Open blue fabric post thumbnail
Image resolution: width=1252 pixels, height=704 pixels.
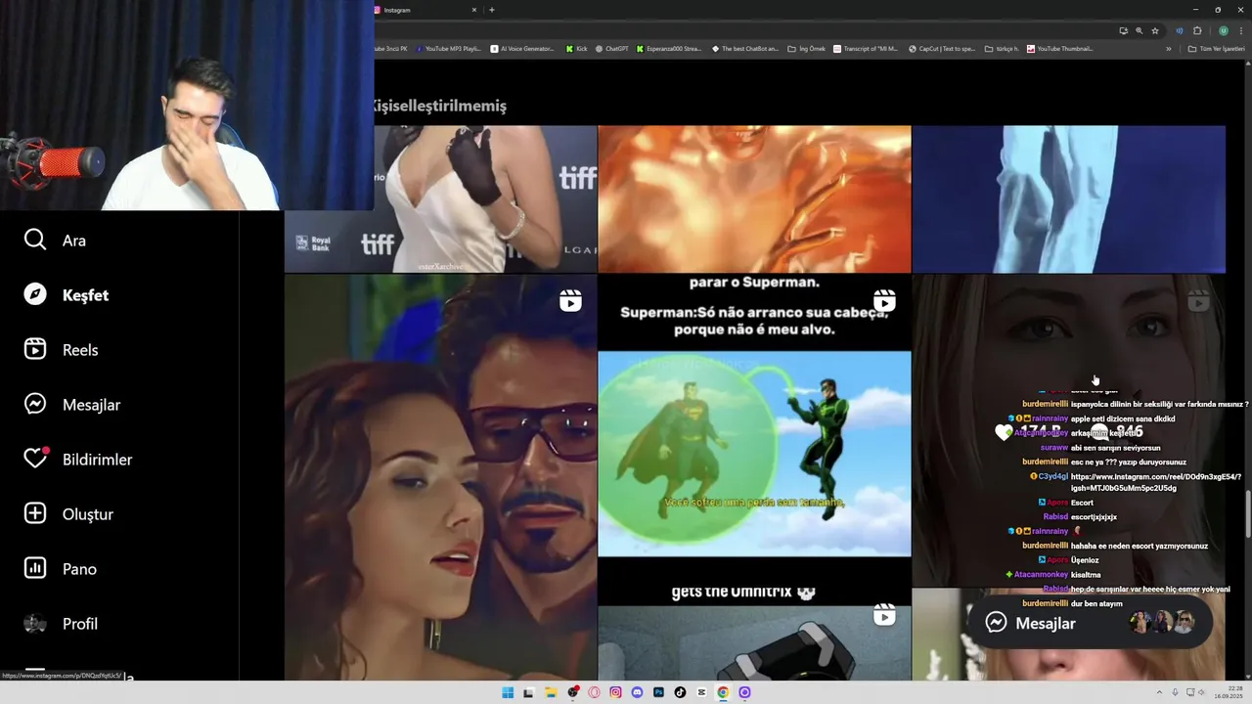[1068, 198]
